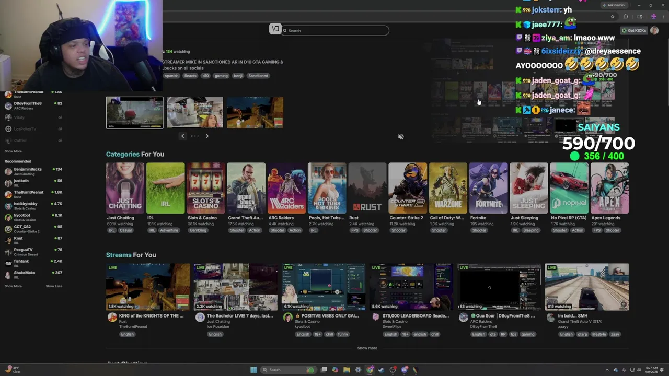The image size is (669, 376).
Task: Click Ice Poseidon channel name under stream
Action: [x=218, y=327]
